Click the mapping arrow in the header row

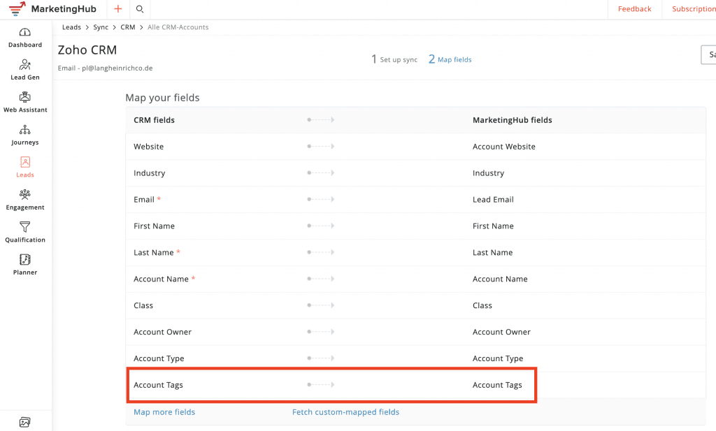pyautogui.click(x=320, y=120)
